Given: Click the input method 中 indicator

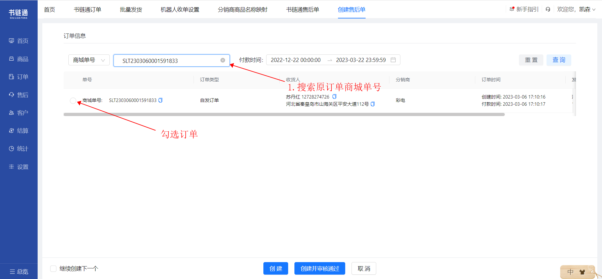Looking at the screenshot, I should point(571,272).
